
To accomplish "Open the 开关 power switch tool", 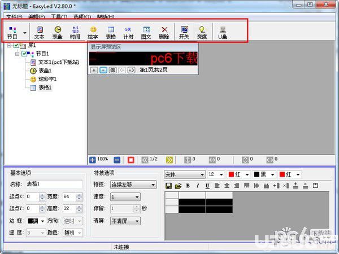I will pyautogui.click(x=184, y=33).
